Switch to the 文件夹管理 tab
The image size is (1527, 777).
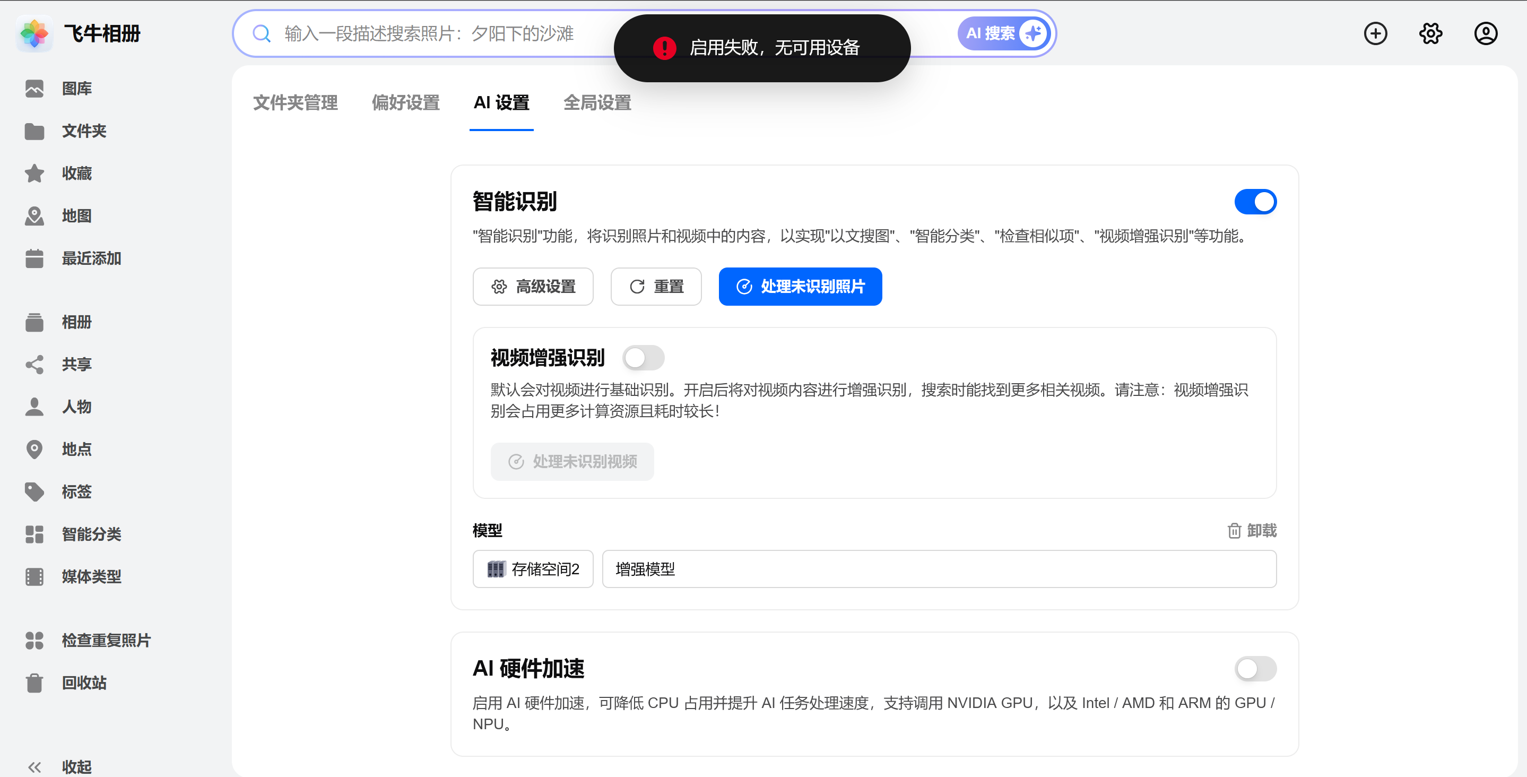point(295,103)
